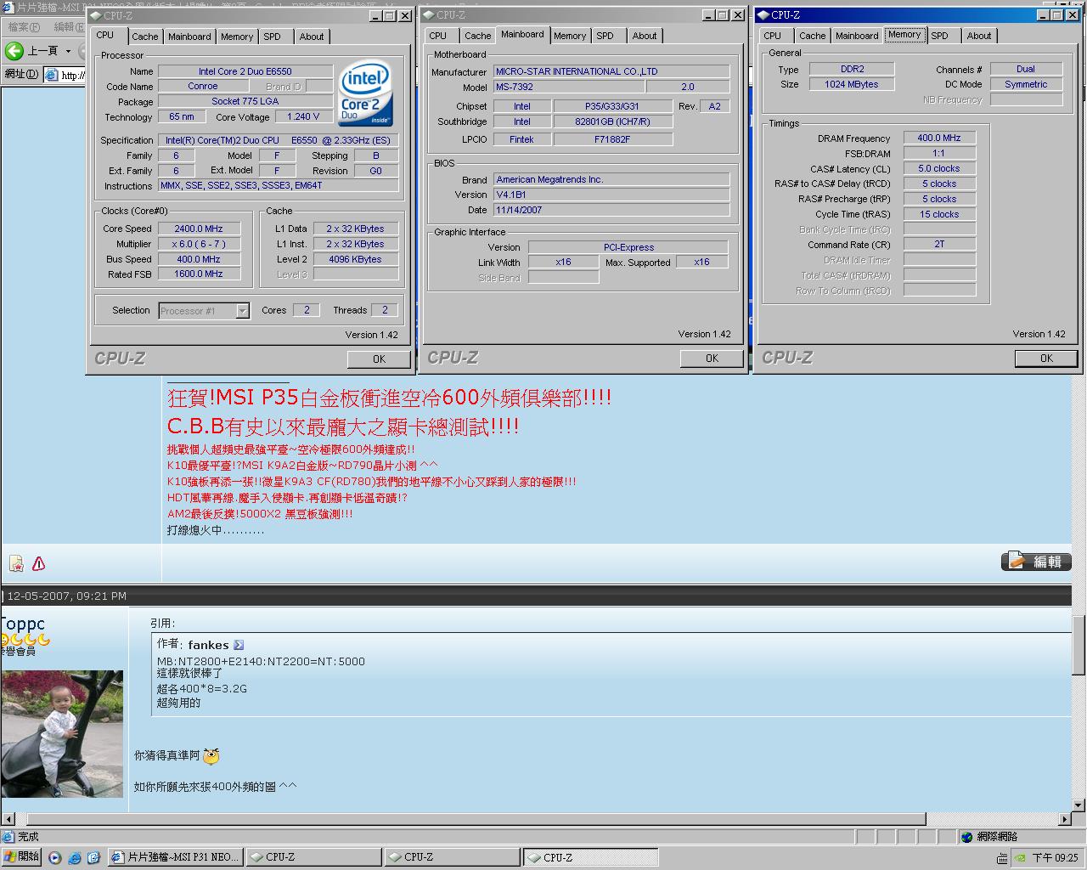This screenshot has height=870, width=1087.
Task: Open Memory tab in first CPU-Z window
Action: pyautogui.click(x=237, y=37)
